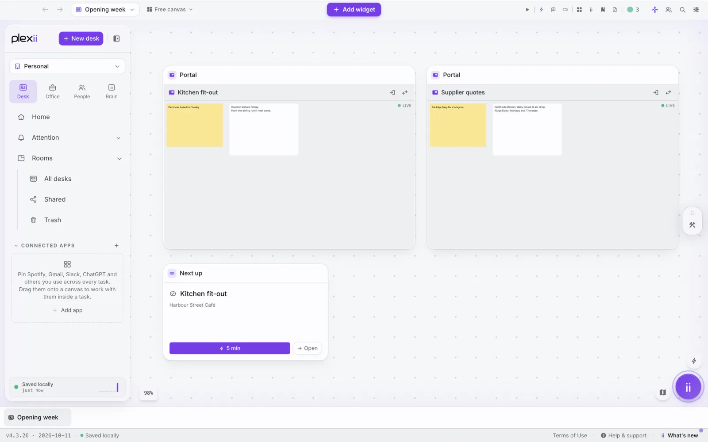Click the ii icon in top toolbar

[591, 9]
